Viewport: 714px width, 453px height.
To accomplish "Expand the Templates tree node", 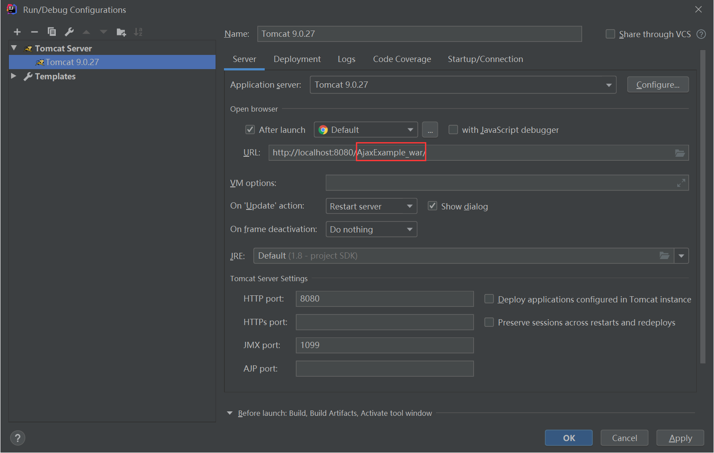I will [14, 76].
